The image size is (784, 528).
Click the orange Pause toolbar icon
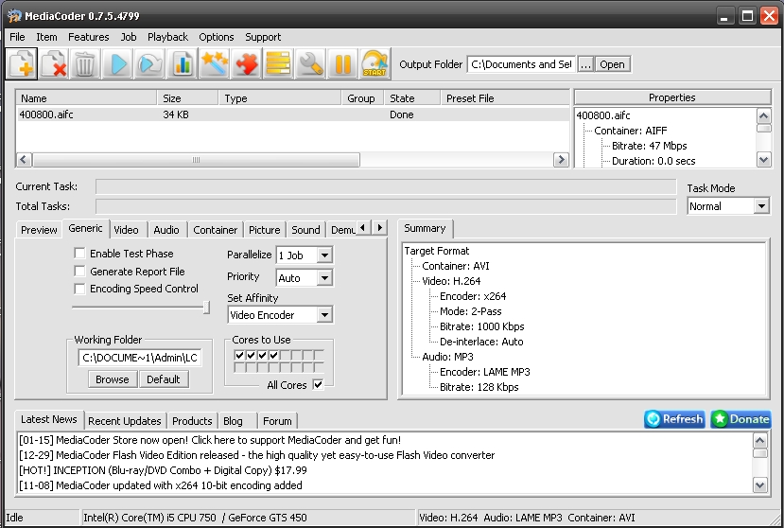click(342, 64)
